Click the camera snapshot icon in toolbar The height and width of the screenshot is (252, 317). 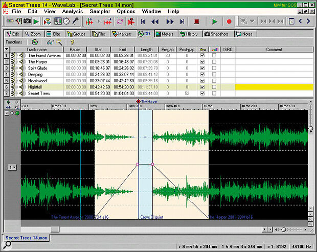coord(27,22)
